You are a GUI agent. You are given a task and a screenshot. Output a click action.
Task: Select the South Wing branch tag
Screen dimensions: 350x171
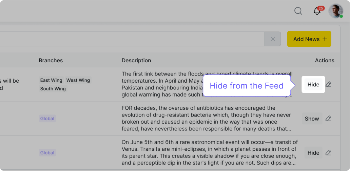[x=53, y=89]
